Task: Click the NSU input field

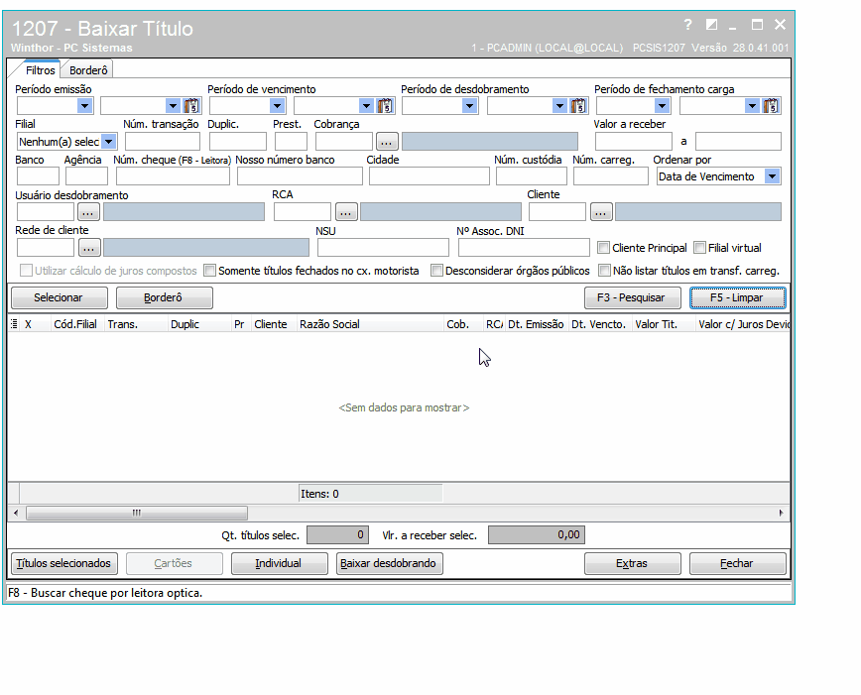Action: coord(383,248)
